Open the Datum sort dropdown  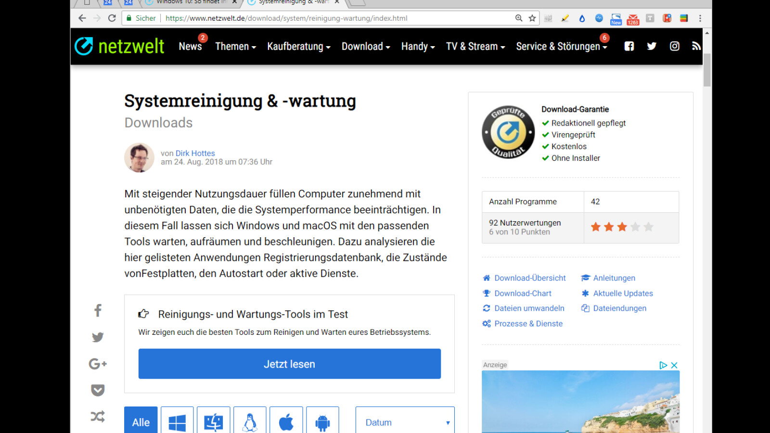[405, 422]
